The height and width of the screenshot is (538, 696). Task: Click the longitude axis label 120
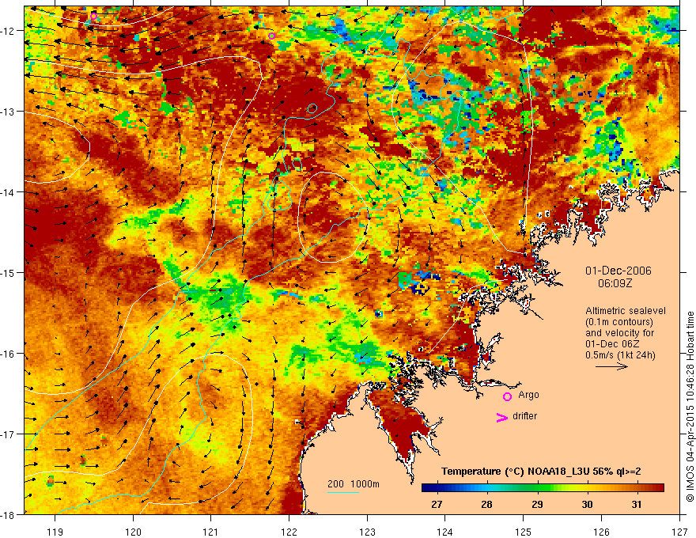[133, 532]
